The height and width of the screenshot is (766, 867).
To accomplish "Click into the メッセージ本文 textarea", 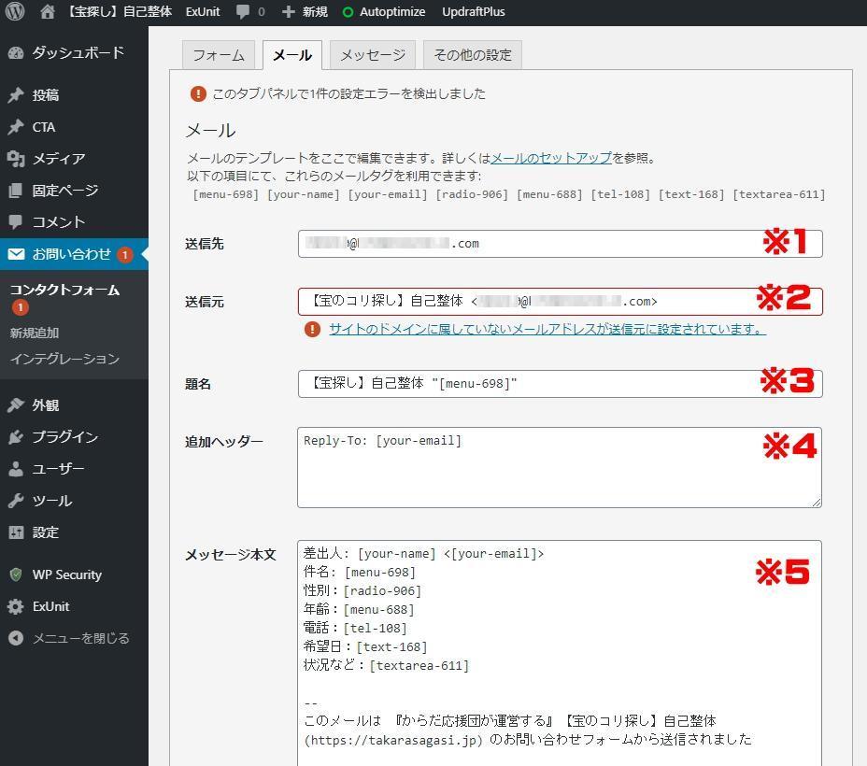I will pyautogui.click(x=560, y=653).
